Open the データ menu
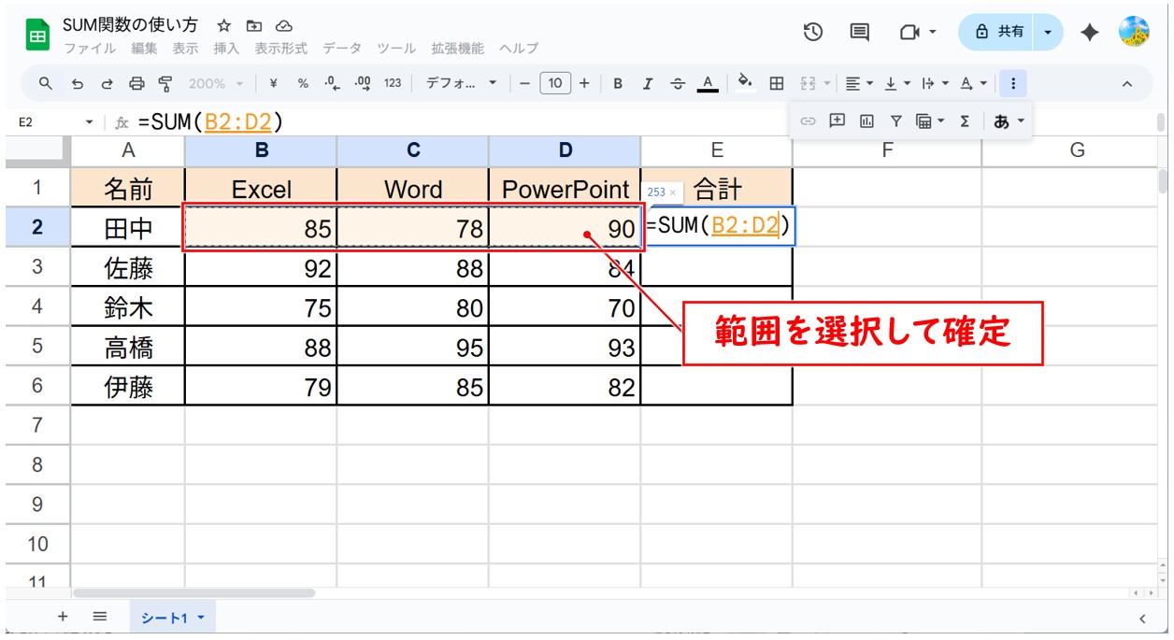1174x640 pixels. coord(342,48)
